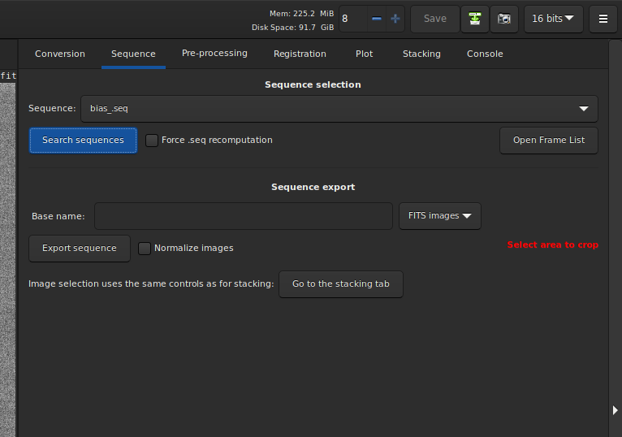This screenshot has width=622, height=437.
Task: Open the Registration tab
Action: [x=300, y=54]
